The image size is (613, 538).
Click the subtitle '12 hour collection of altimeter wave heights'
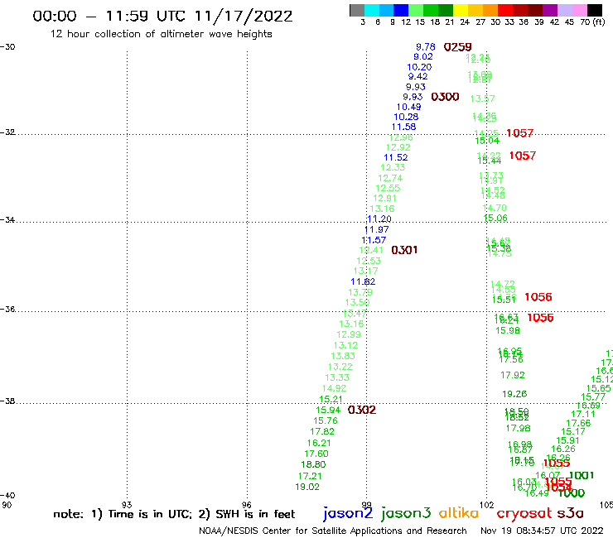(x=161, y=34)
